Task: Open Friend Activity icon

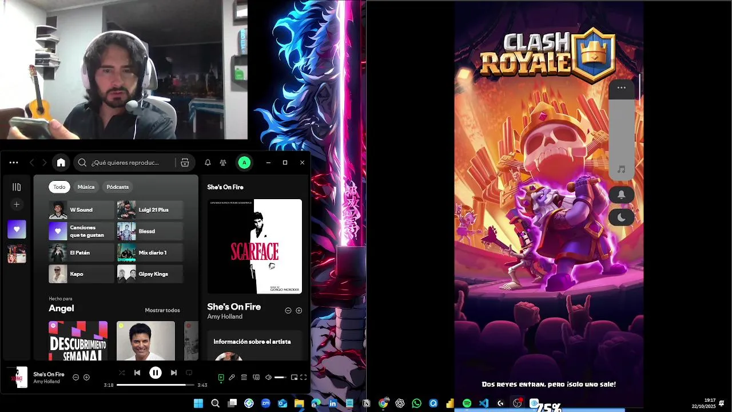Action: [224, 163]
